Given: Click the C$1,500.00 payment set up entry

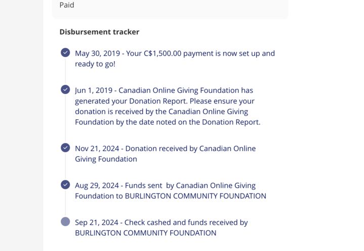Looking at the screenshot, I should (x=175, y=59).
